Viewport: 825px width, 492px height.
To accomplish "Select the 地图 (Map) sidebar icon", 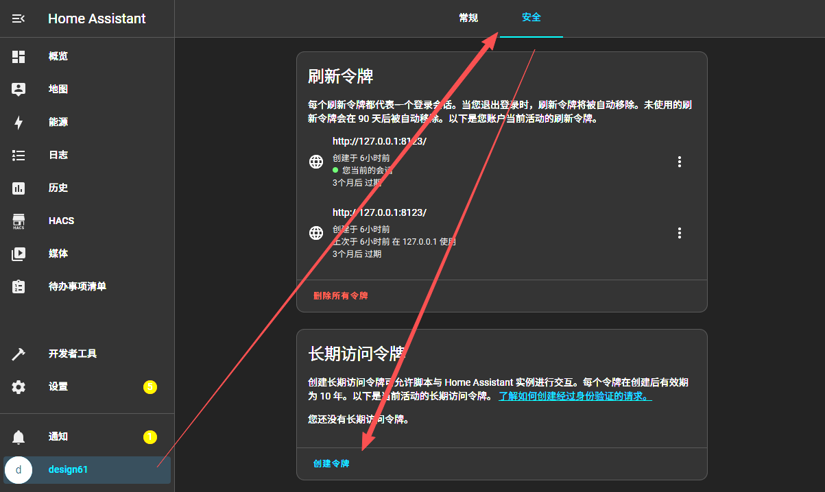I will pos(18,88).
